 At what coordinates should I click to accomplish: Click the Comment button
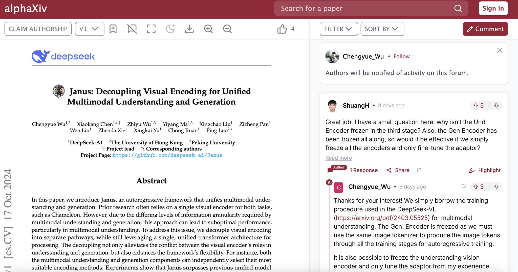(485, 29)
